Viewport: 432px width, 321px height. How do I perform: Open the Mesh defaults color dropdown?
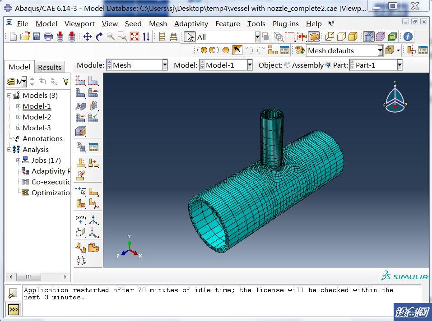380,50
